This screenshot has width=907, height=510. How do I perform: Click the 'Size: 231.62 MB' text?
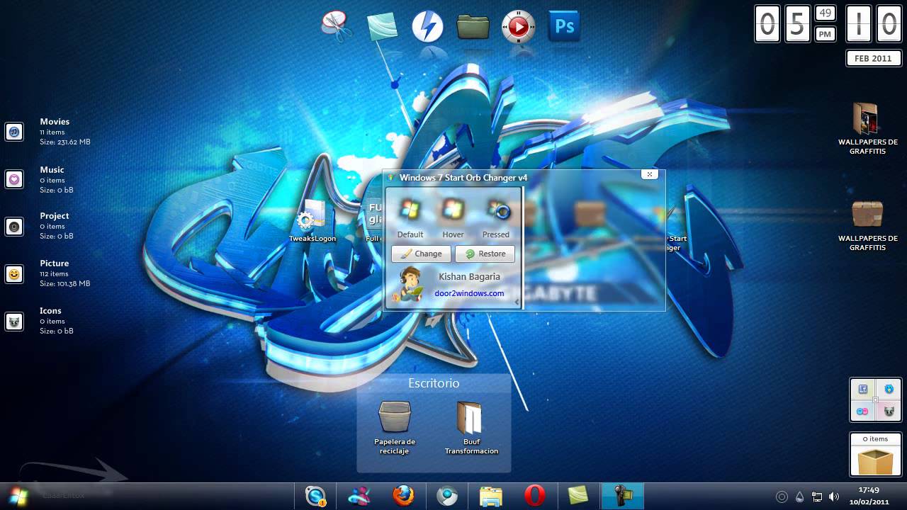point(65,142)
